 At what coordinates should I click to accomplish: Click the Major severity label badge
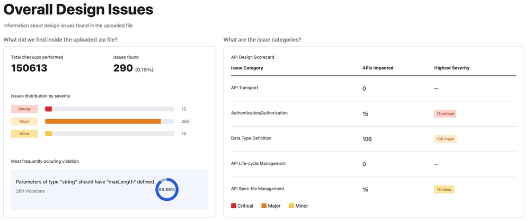pyautogui.click(x=24, y=121)
